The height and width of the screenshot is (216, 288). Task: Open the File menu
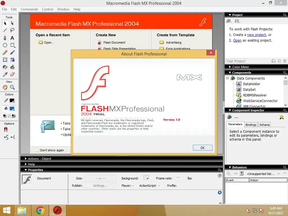tap(4, 9)
